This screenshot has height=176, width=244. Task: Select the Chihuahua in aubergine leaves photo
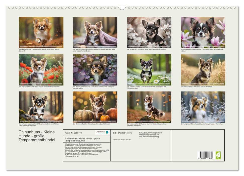(x=95, y=70)
